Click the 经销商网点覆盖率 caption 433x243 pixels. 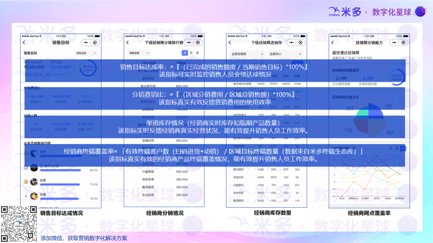pyautogui.click(x=369, y=213)
